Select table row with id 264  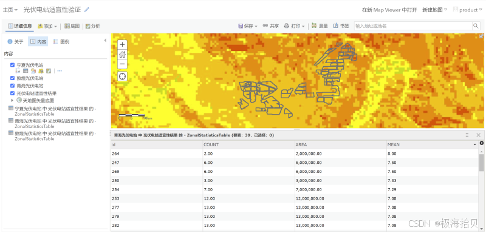(x=295, y=154)
